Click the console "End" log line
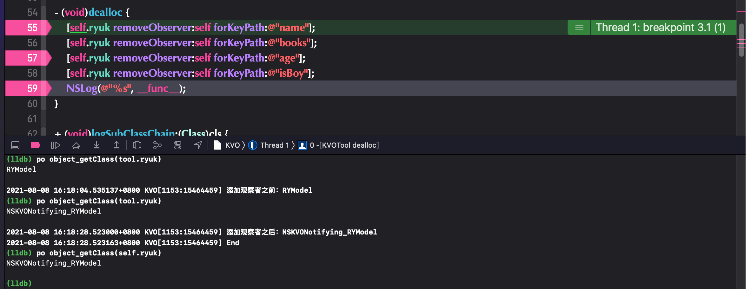The height and width of the screenshot is (289, 746). tap(123, 243)
